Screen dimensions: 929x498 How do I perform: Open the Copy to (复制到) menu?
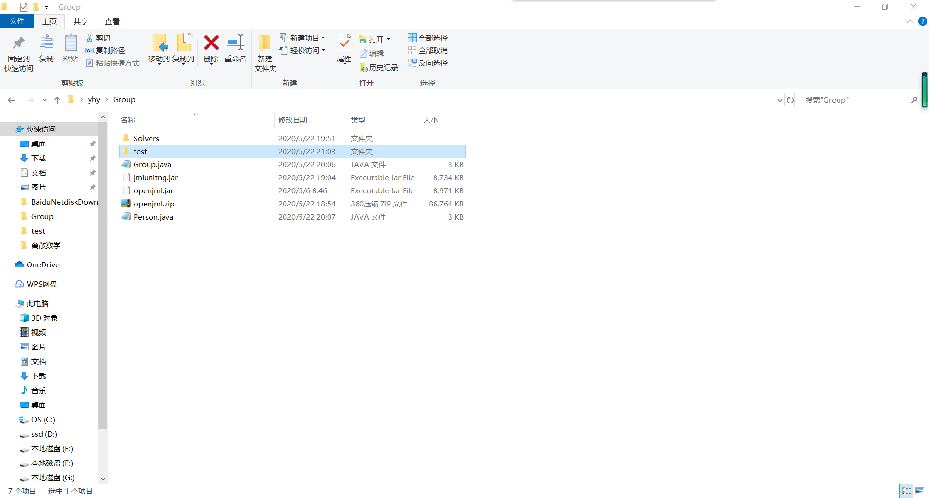pos(183,49)
